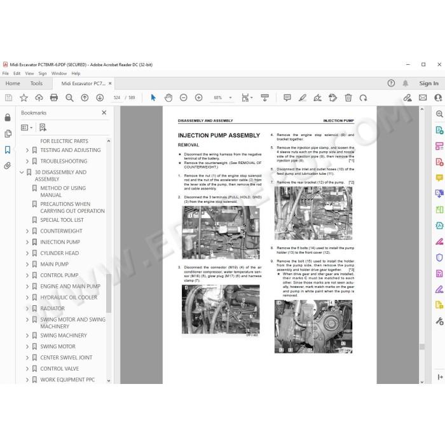Toggle the Bookmarks panel icon in sidebar
Screen dimensions: 445x445
click(x=8, y=149)
